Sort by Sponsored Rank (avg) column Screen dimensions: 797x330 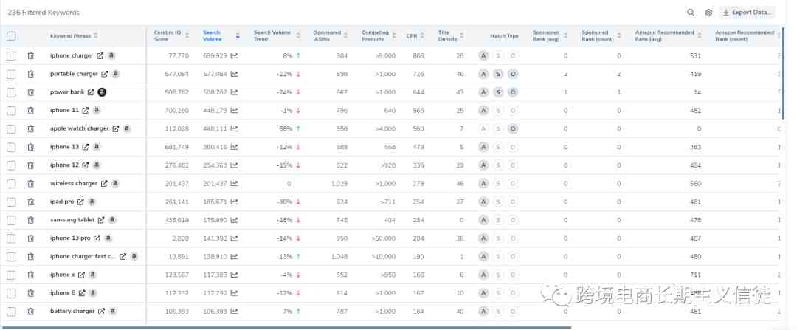point(566,36)
